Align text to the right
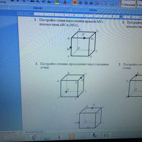Viewport: 142px width, 142px height. point(86,3)
